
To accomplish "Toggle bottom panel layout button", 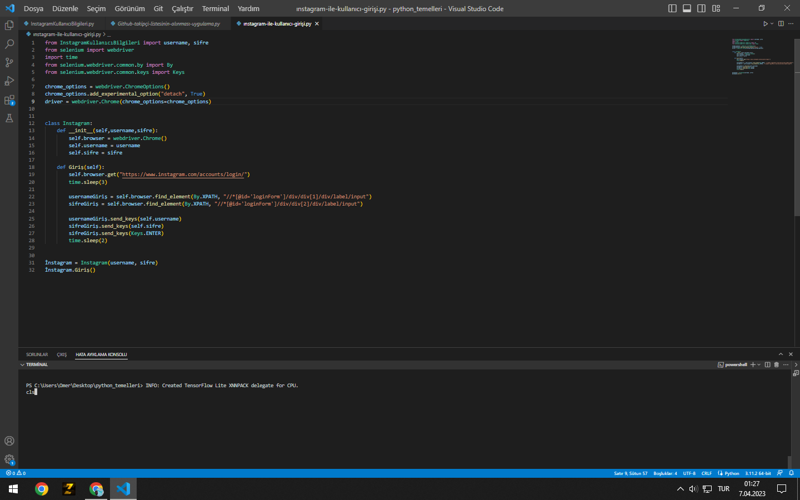I will click(x=687, y=8).
